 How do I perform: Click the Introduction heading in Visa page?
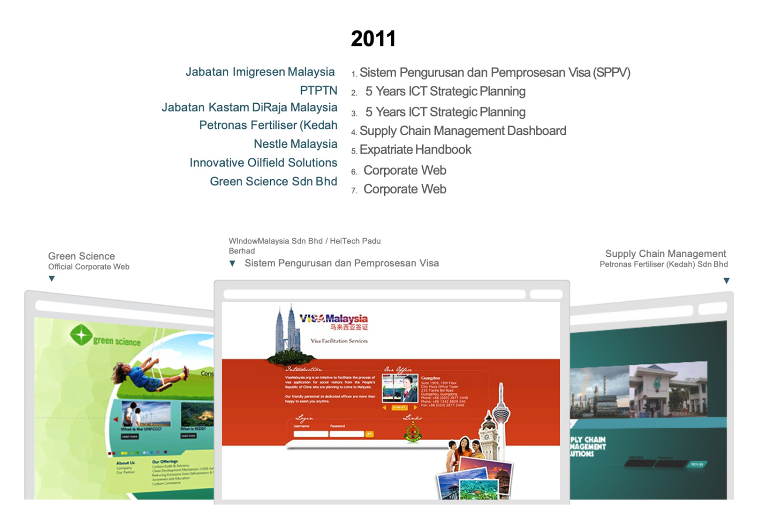point(304,369)
